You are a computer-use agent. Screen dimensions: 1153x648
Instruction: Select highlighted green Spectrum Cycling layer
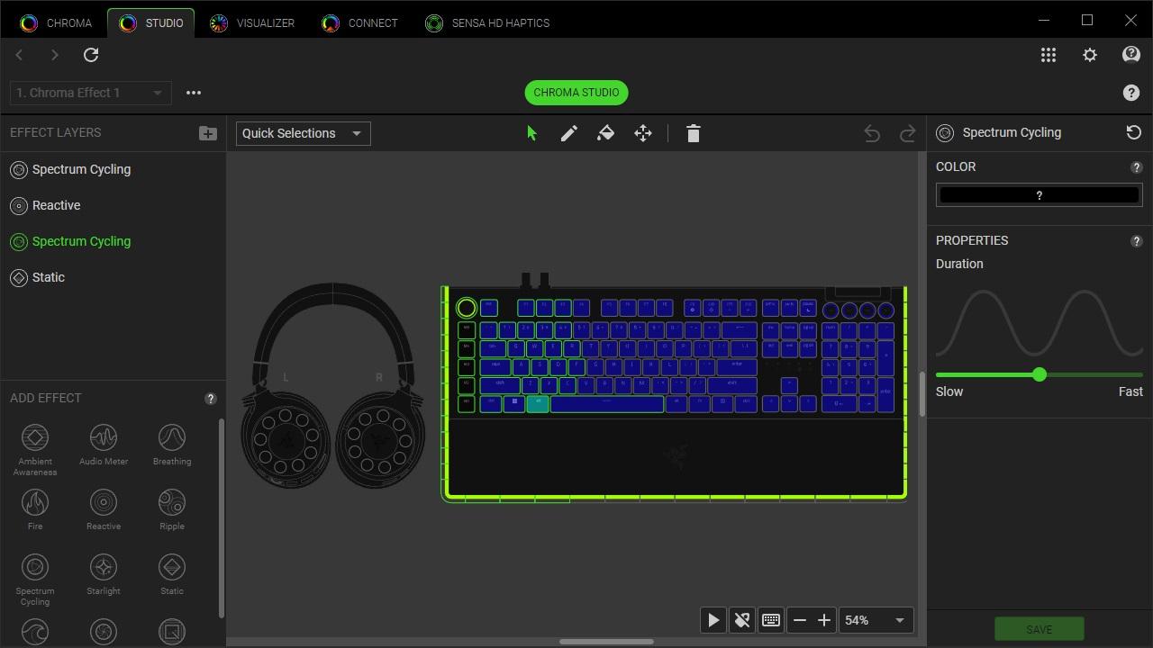pyautogui.click(x=113, y=241)
